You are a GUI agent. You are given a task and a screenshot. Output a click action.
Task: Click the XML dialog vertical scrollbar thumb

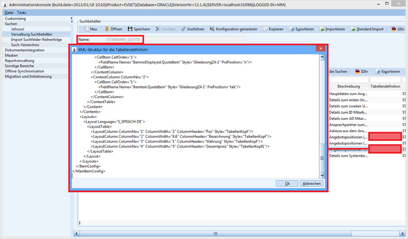click(321, 150)
